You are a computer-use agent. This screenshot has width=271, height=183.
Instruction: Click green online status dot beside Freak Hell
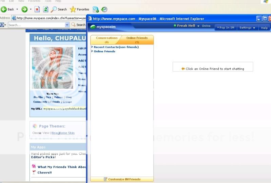175,25
